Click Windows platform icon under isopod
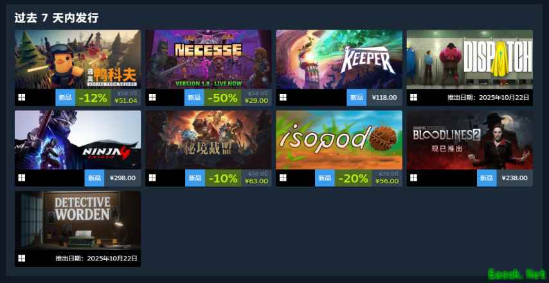Screen dimensions: 549x283 tap(283, 178)
